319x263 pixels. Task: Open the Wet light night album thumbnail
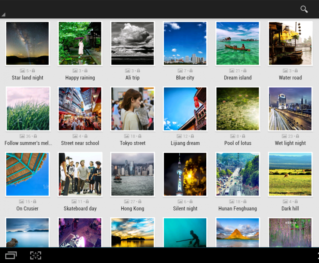click(x=290, y=109)
